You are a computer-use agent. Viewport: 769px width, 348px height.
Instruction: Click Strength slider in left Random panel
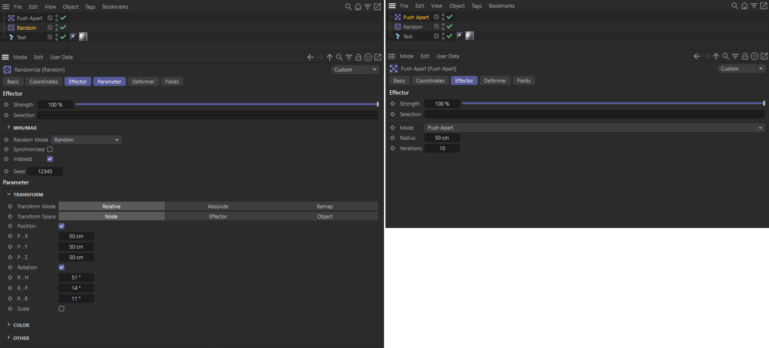(x=227, y=104)
